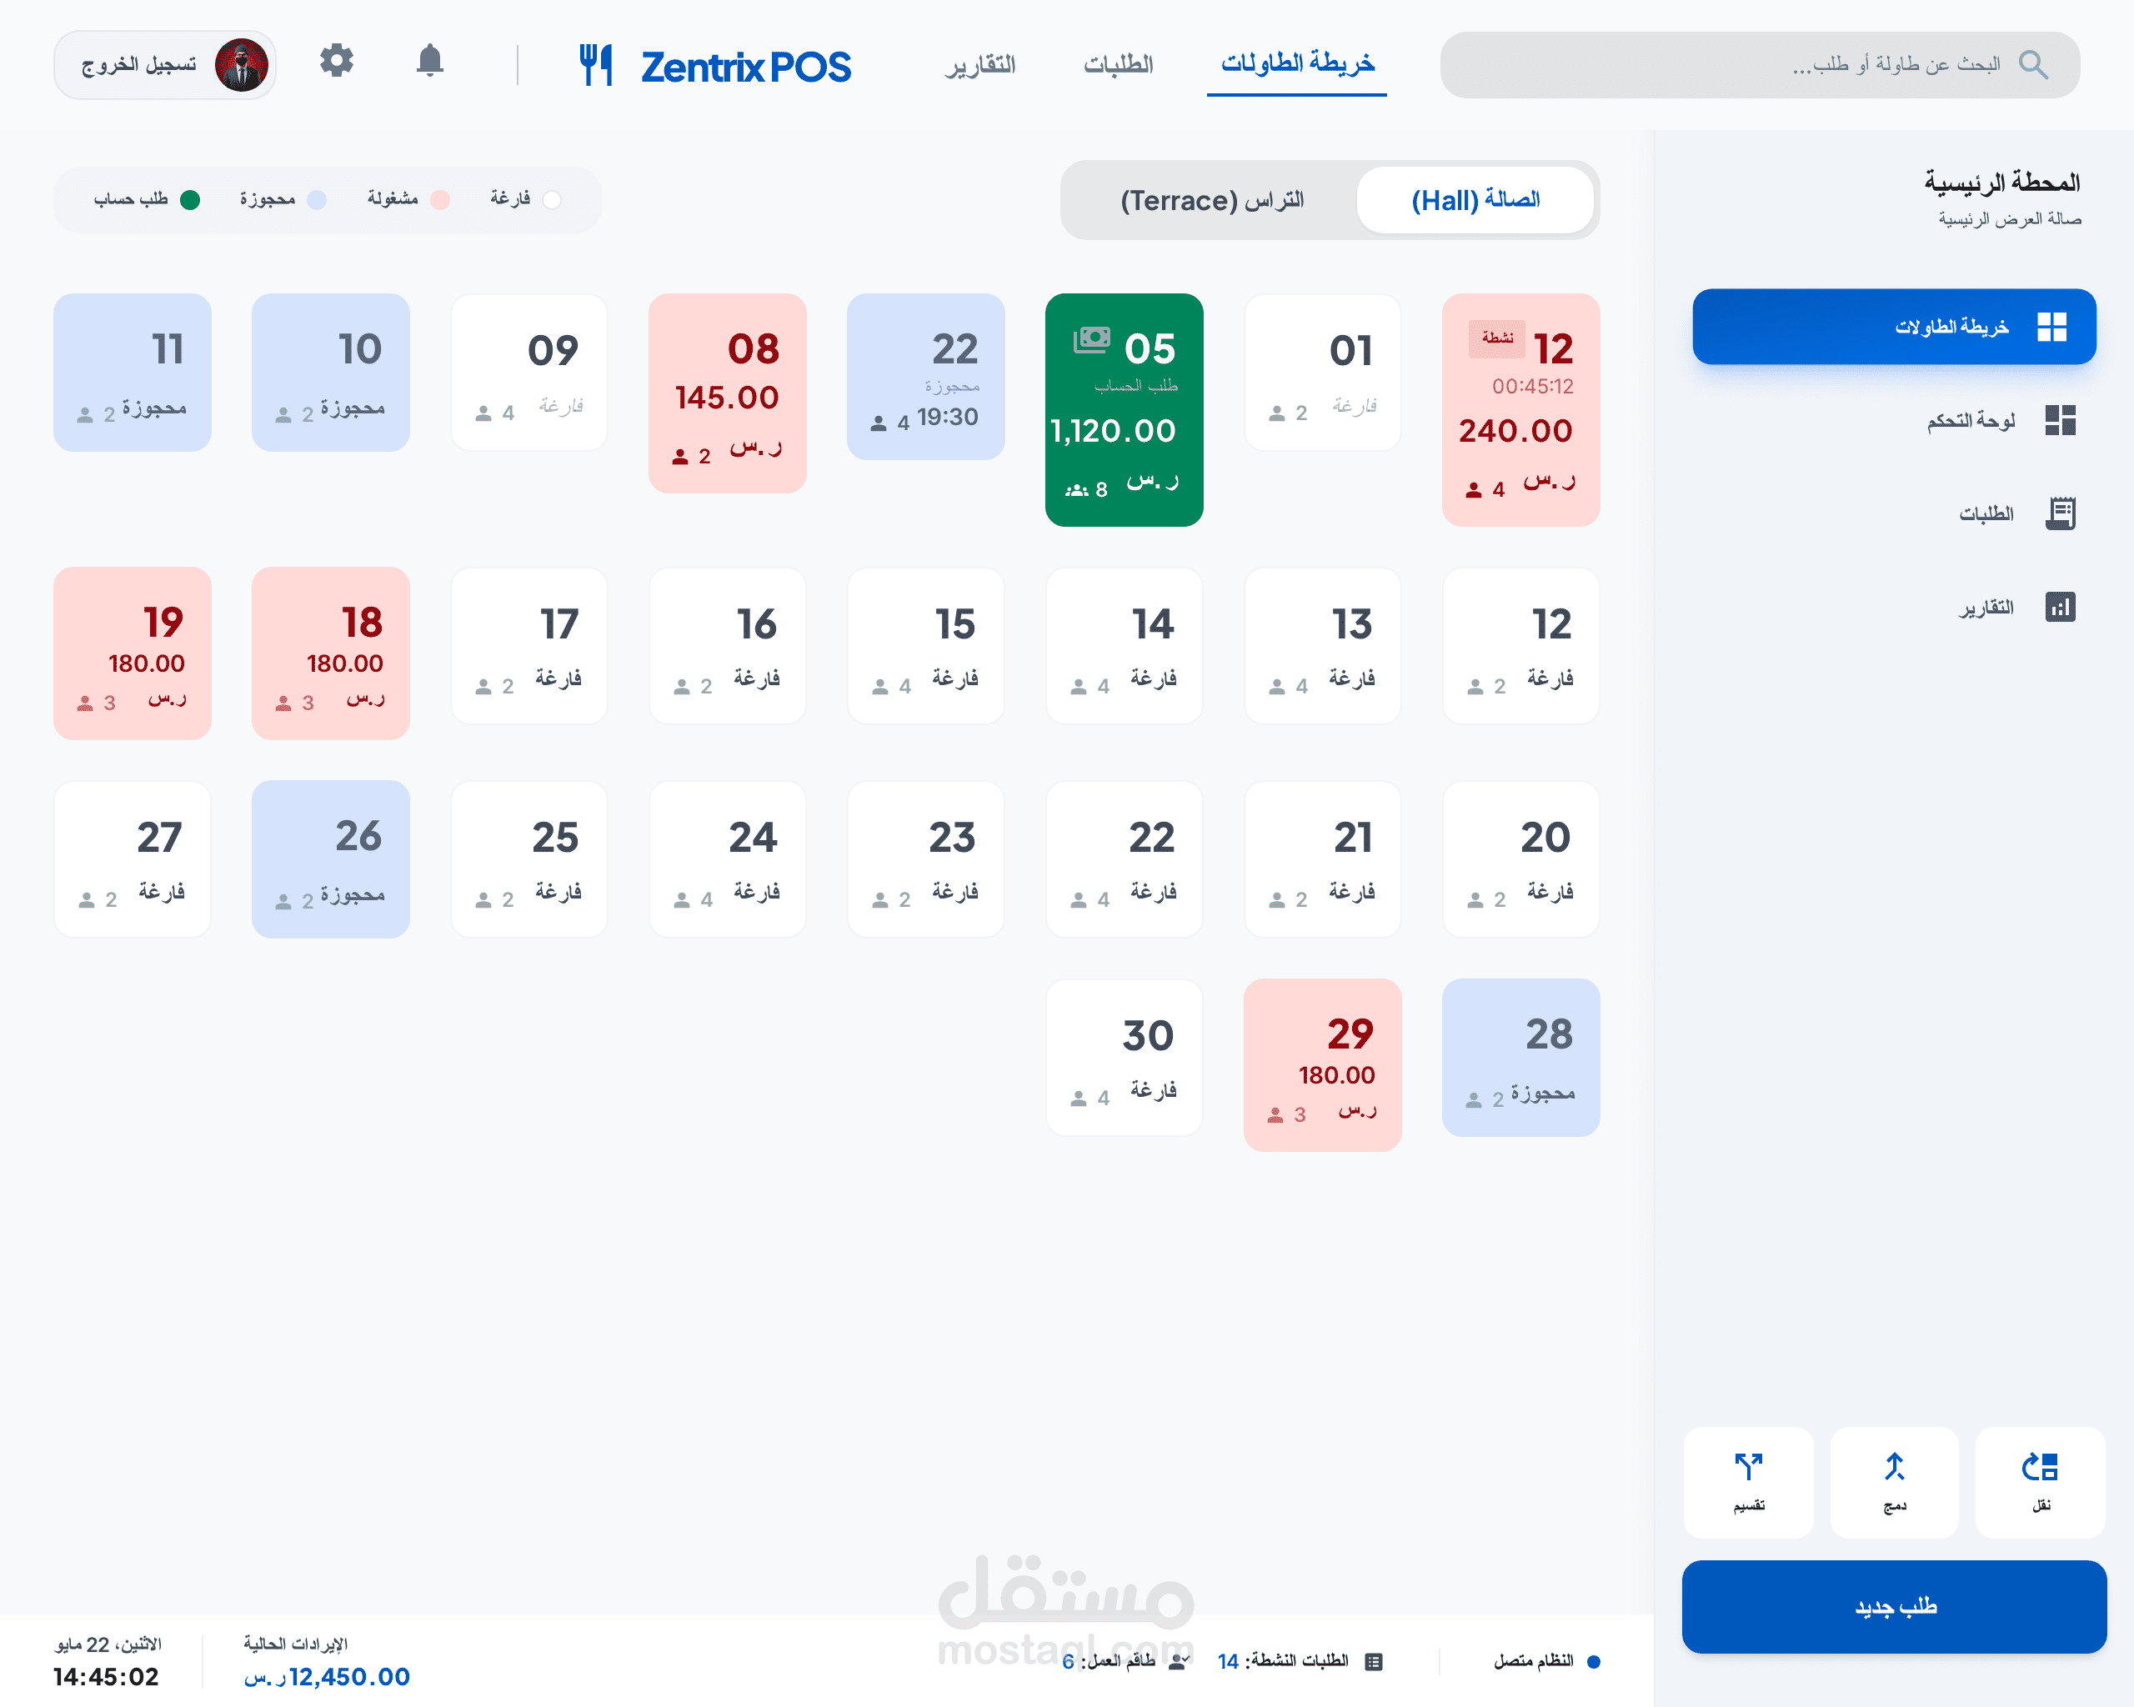
Task: Click the grid icon in خريطة الطاولات button
Action: [2051, 327]
